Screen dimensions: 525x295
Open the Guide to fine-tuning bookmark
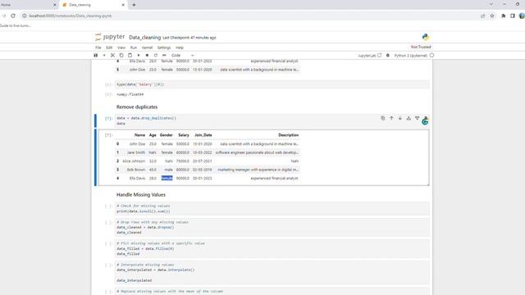pos(16,25)
